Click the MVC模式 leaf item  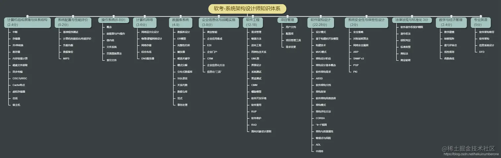coord(321,52)
